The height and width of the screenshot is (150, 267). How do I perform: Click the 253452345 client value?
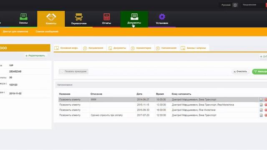(x=15, y=71)
